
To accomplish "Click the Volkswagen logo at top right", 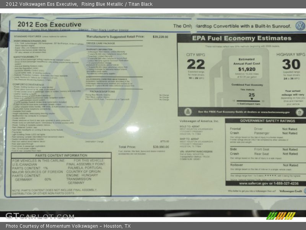I will point(300,26).
